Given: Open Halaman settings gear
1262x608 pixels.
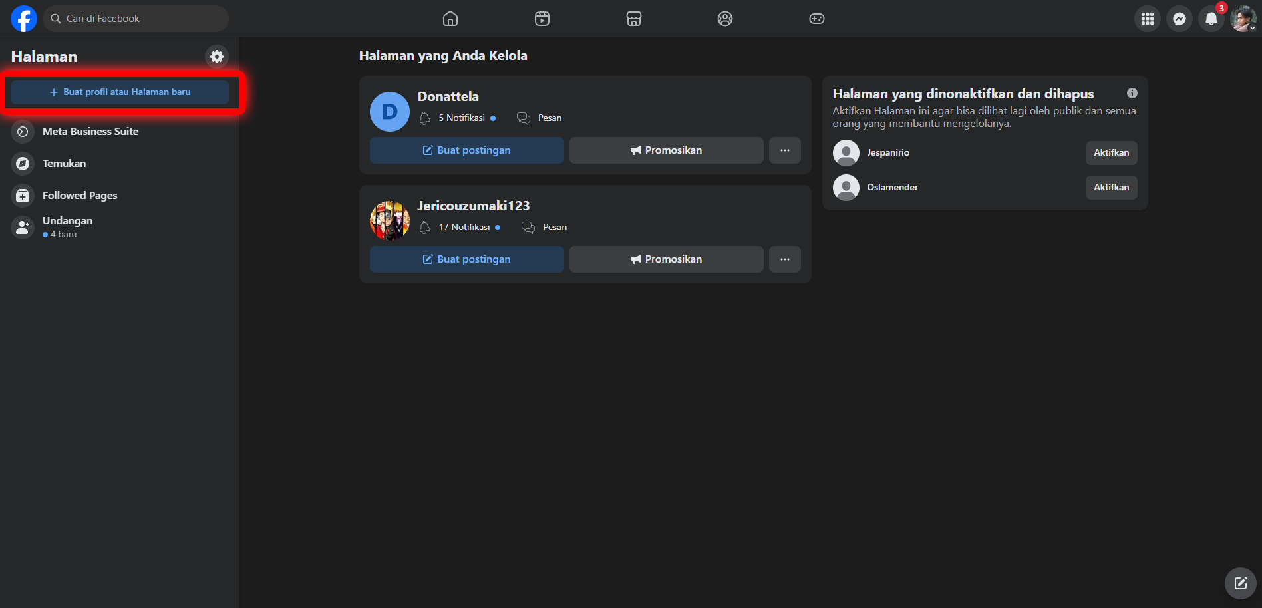Looking at the screenshot, I should click(217, 57).
